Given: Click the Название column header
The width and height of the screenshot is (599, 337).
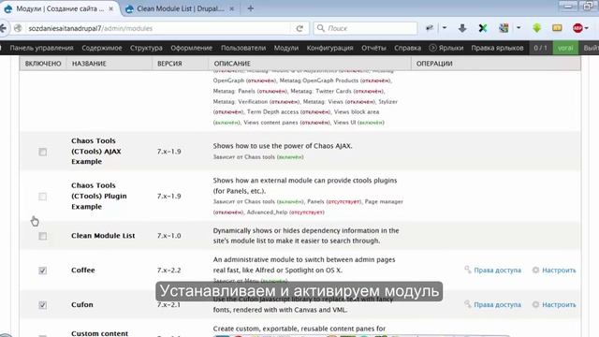Looking at the screenshot, I should point(89,64).
